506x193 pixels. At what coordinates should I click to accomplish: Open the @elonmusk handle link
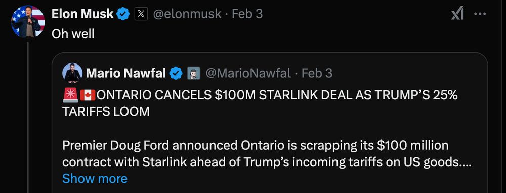pyautogui.click(x=187, y=14)
